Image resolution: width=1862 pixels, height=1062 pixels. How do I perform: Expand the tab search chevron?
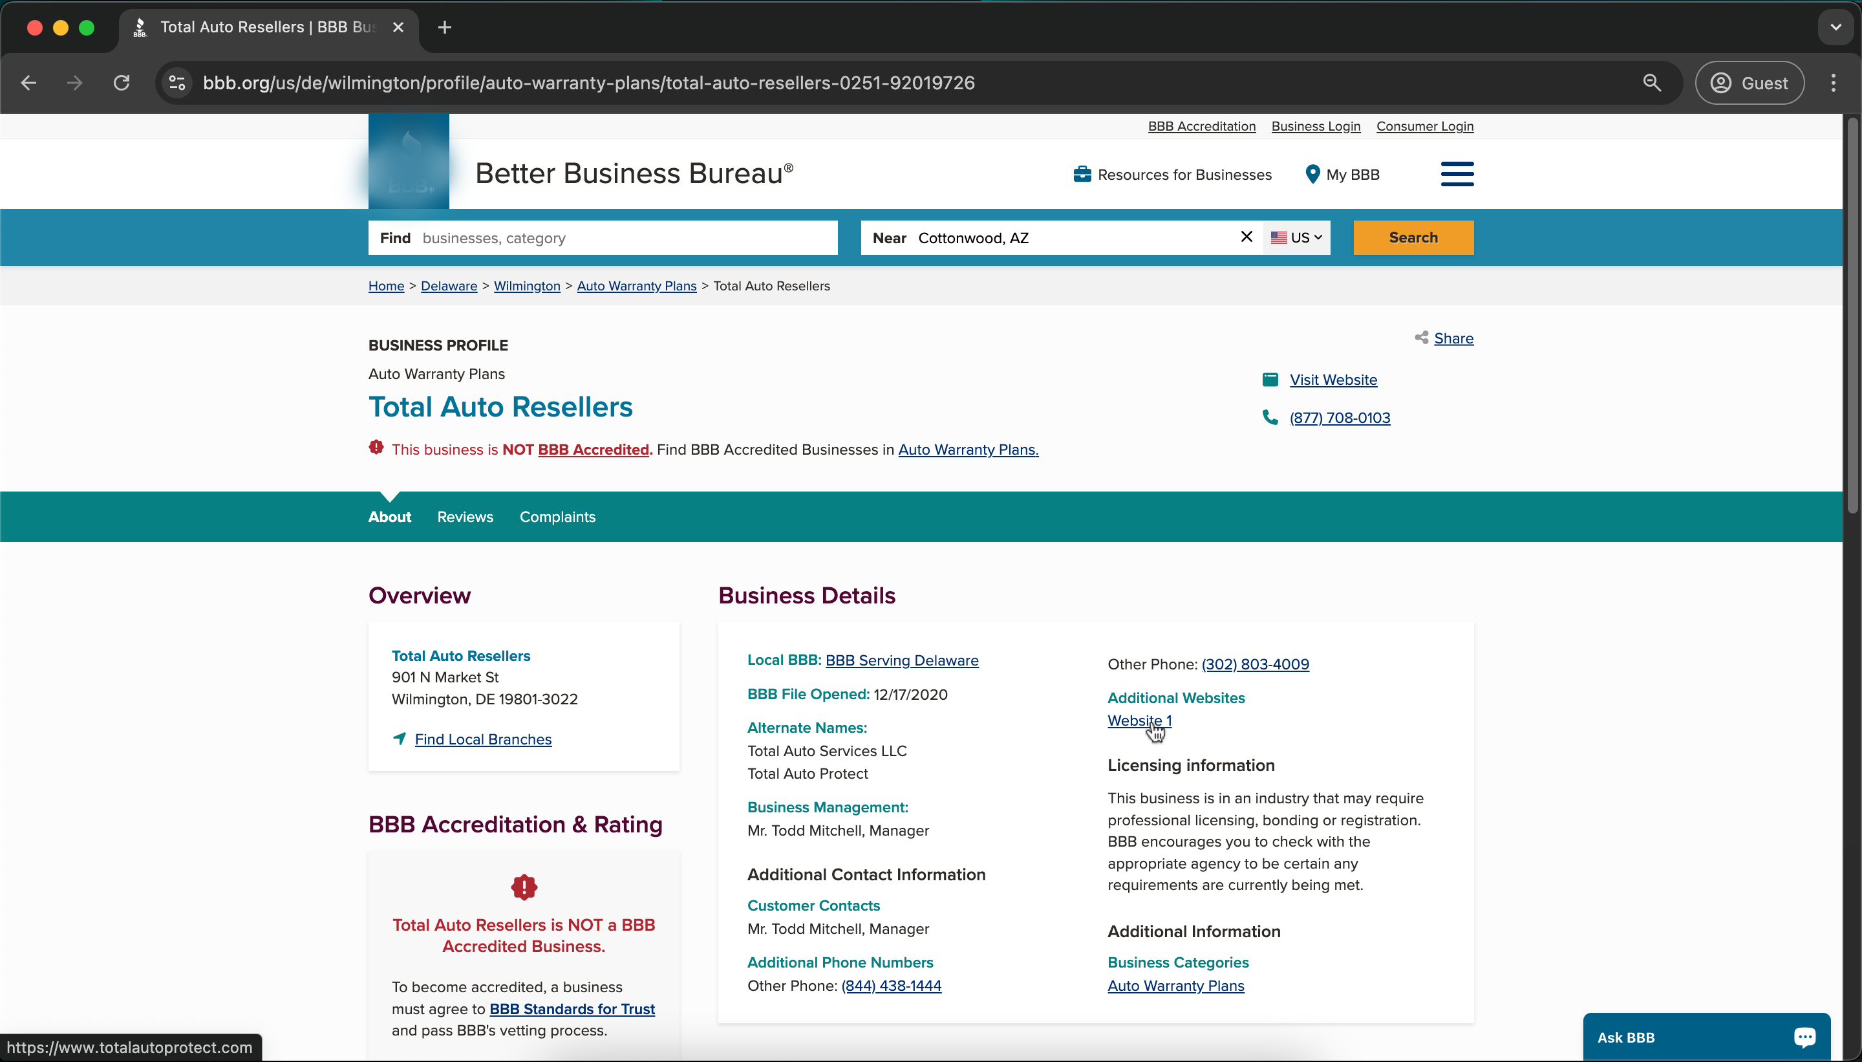point(1835,27)
